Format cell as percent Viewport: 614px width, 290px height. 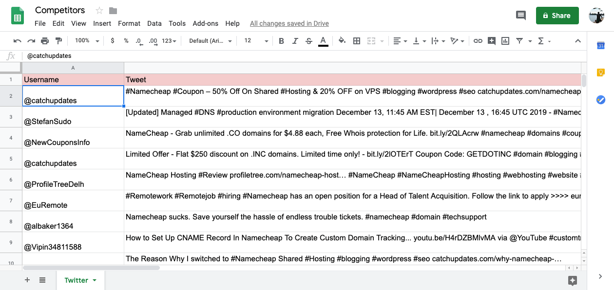point(126,41)
